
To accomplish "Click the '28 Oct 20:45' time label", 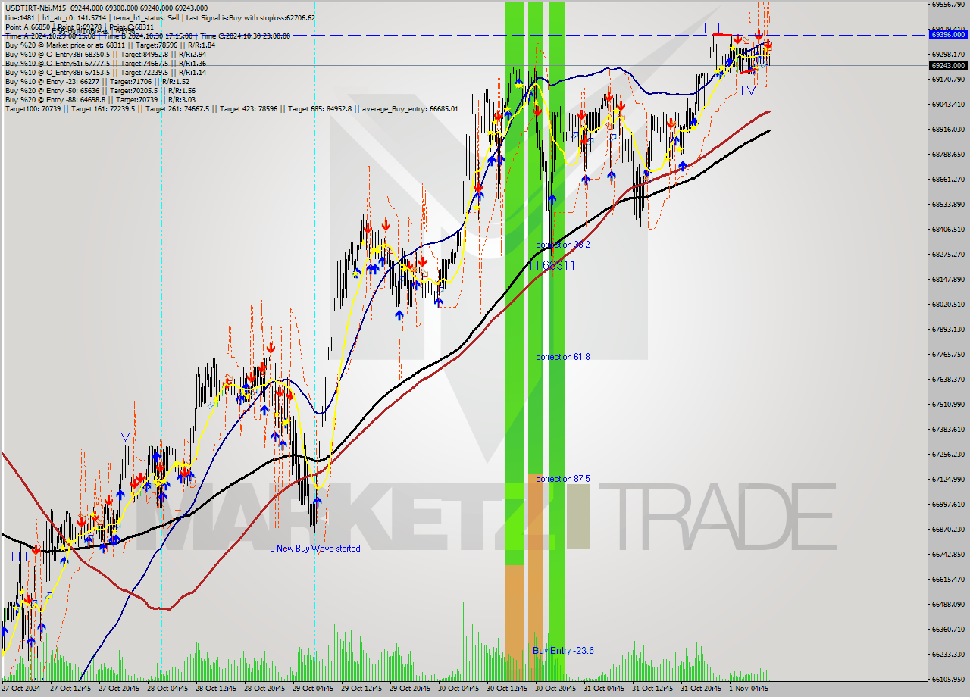I will pyautogui.click(x=264, y=689).
